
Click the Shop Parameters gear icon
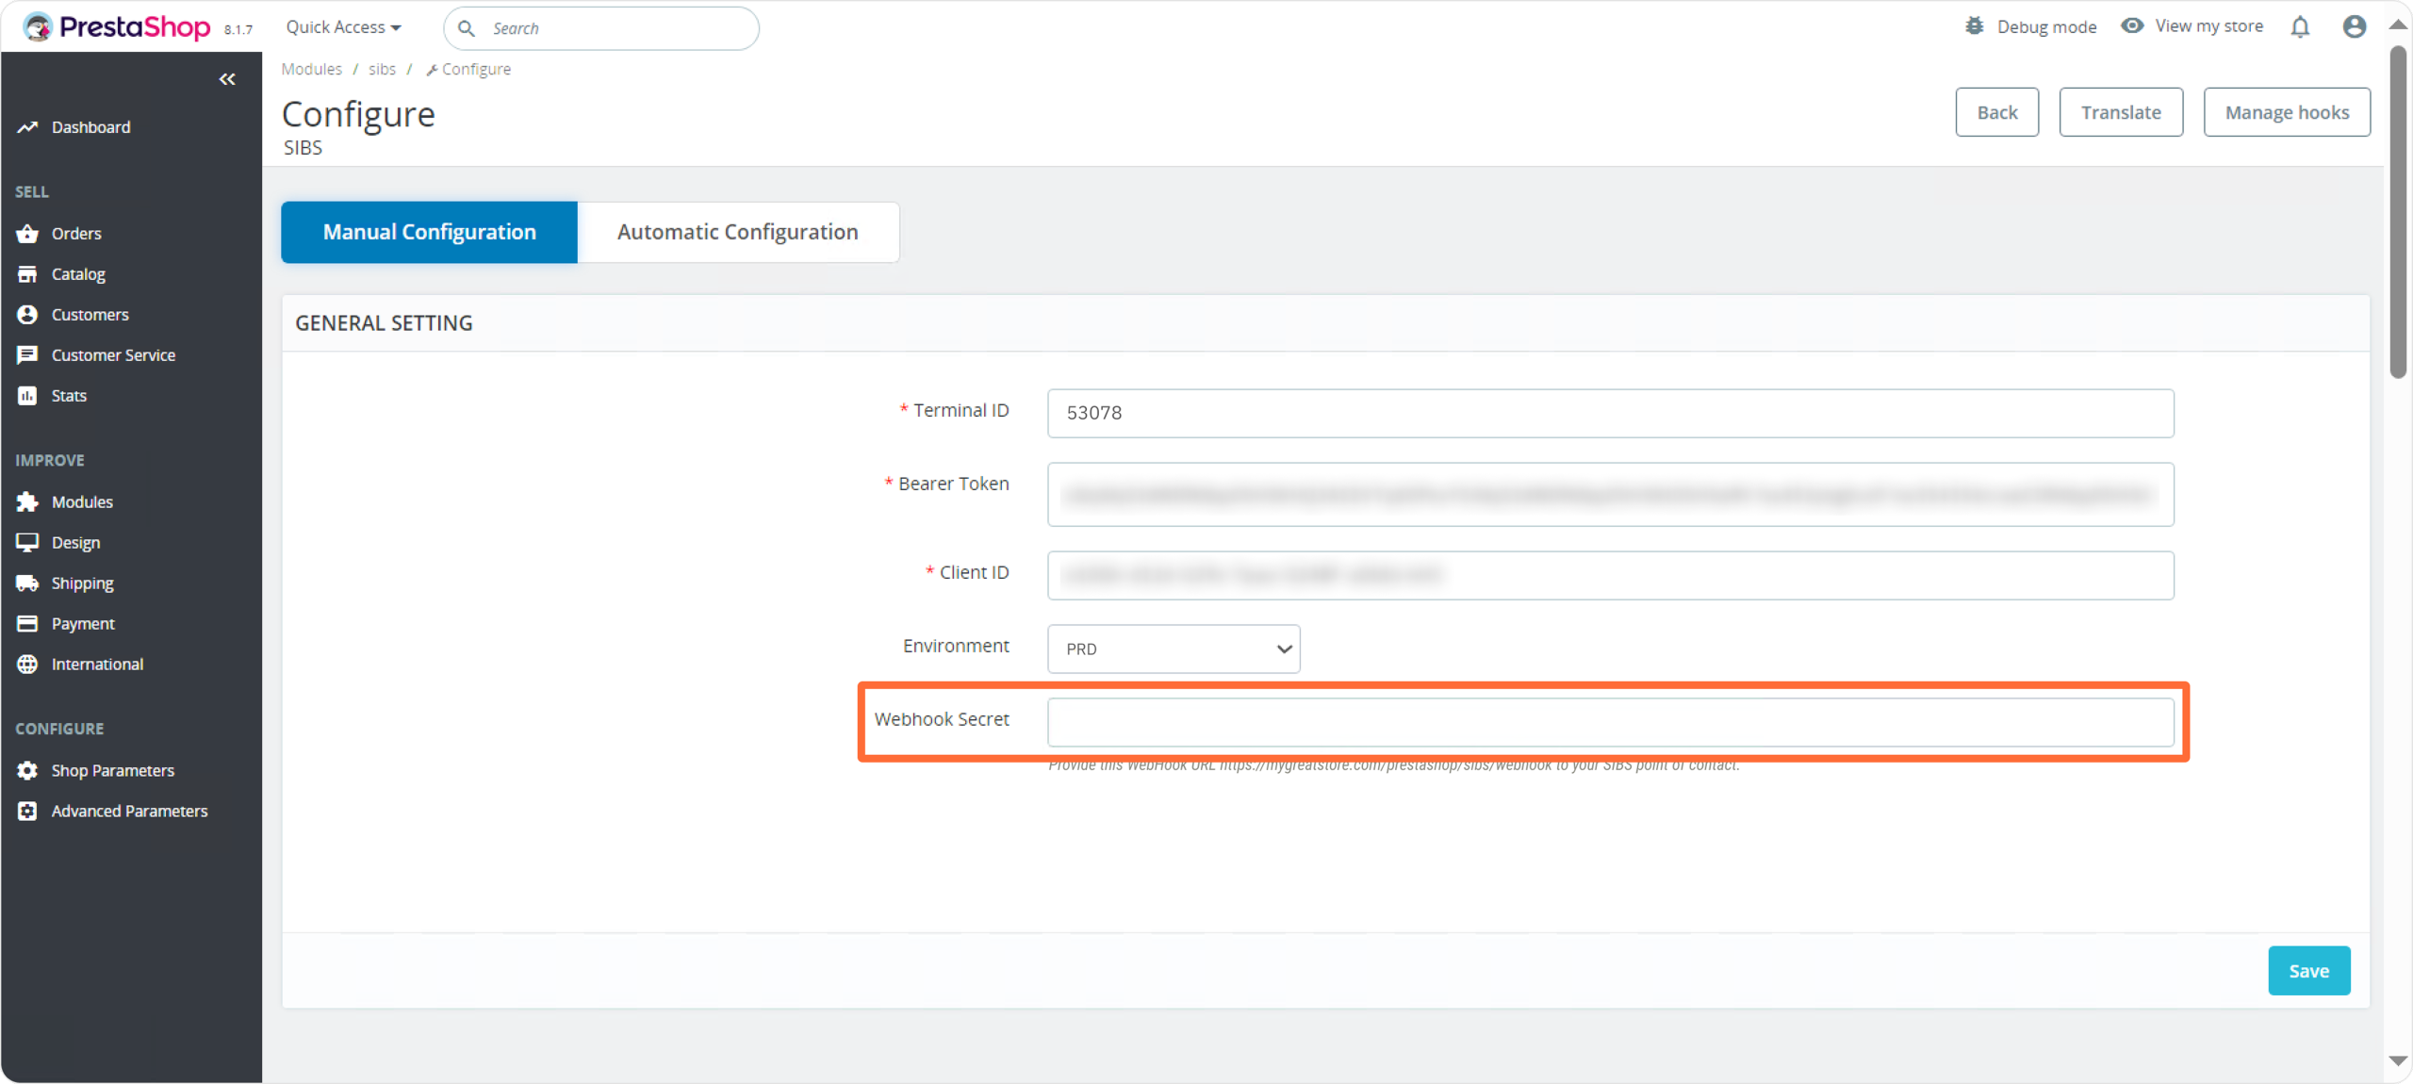pos(27,770)
